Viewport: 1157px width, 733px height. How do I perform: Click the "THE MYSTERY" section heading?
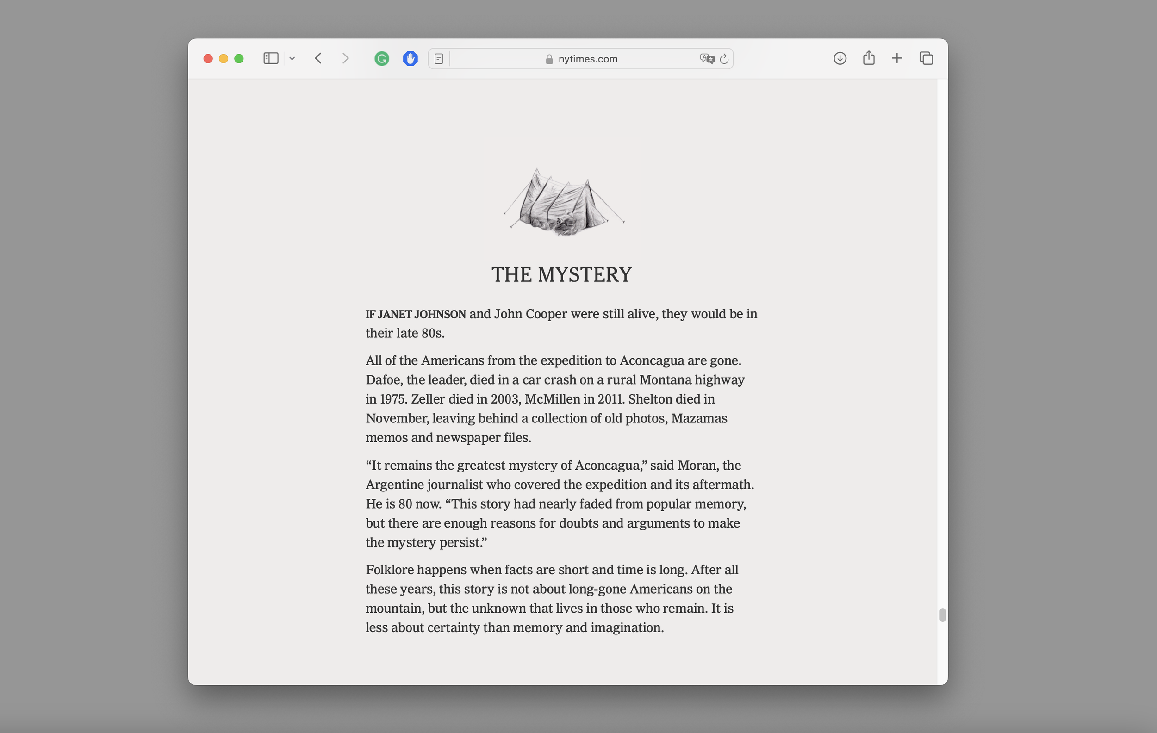[561, 275]
